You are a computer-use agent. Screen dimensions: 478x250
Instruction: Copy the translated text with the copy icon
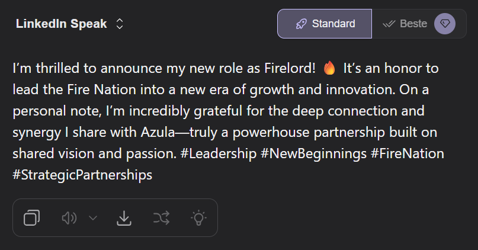point(31,218)
